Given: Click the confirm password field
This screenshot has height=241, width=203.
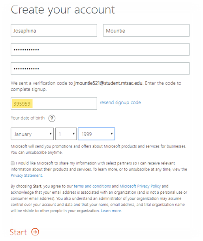Looking at the screenshot, I should (x=100, y=68).
